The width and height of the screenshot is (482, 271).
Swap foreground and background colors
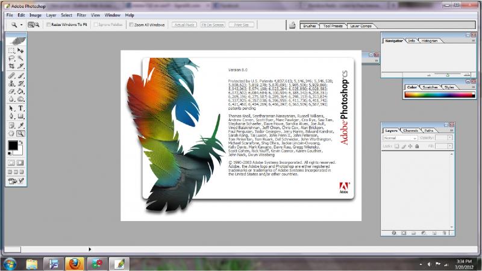(21, 142)
